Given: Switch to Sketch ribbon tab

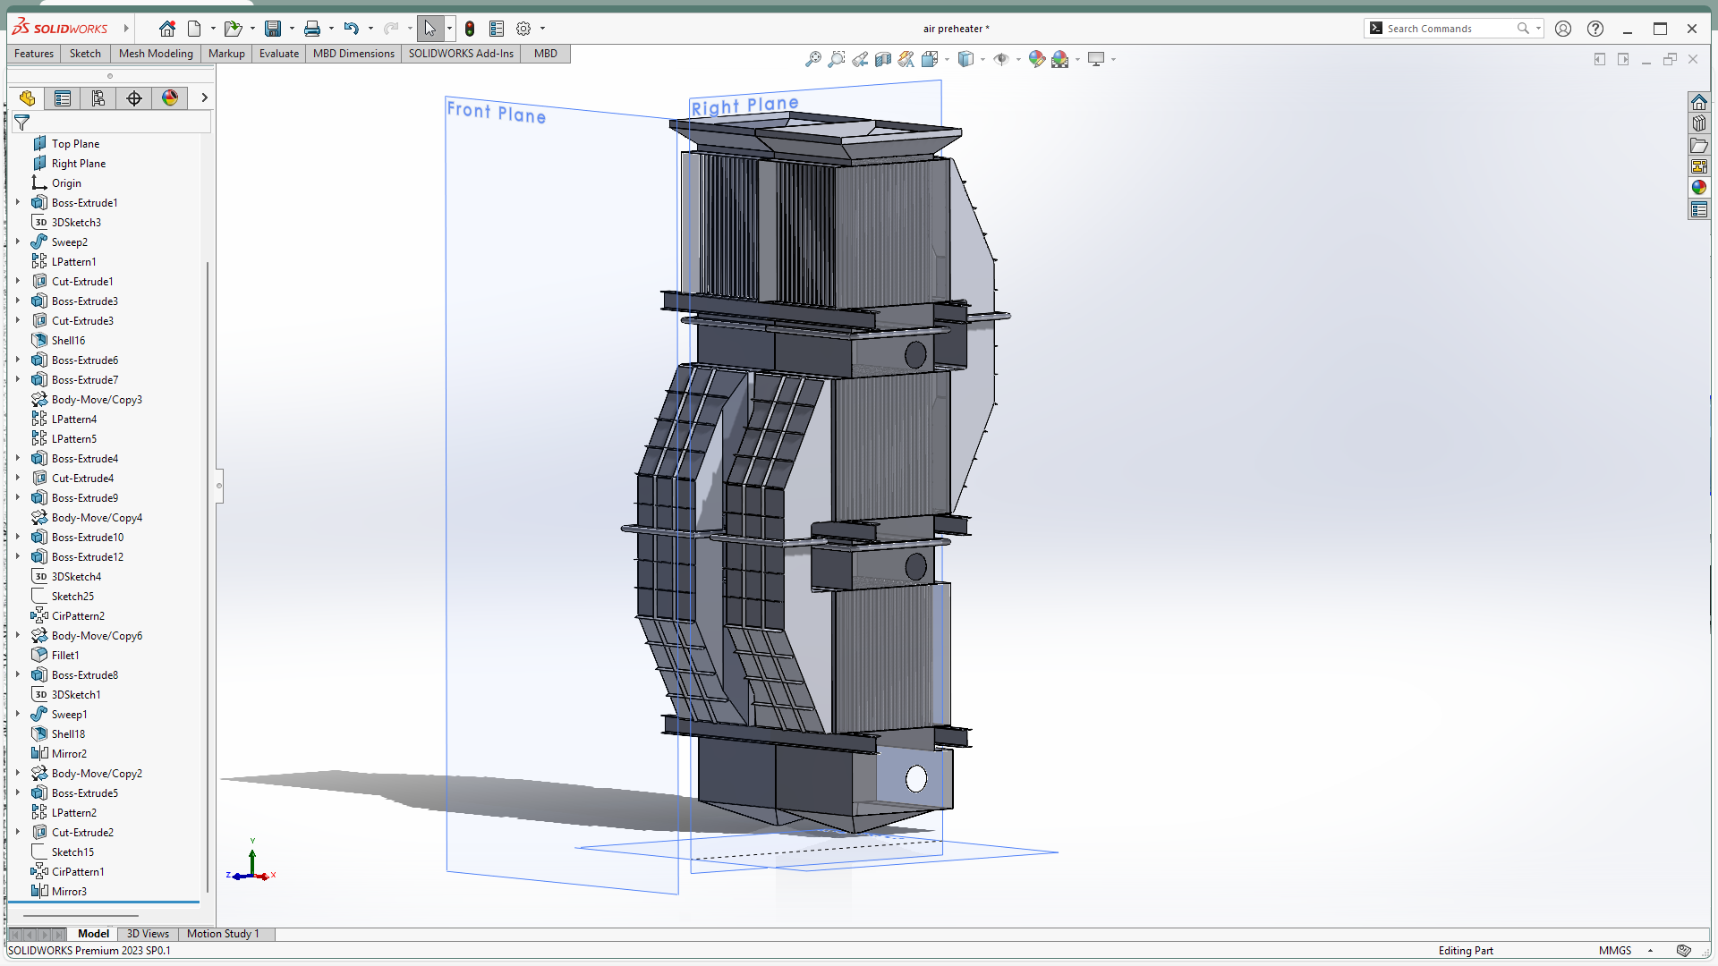Looking at the screenshot, I should click(x=85, y=54).
